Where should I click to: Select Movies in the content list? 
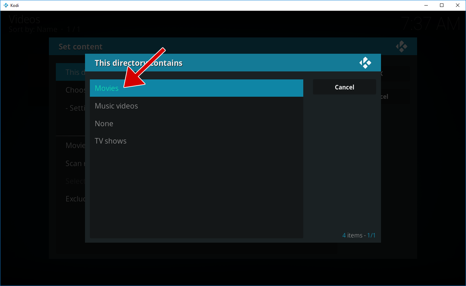[196, 88]
